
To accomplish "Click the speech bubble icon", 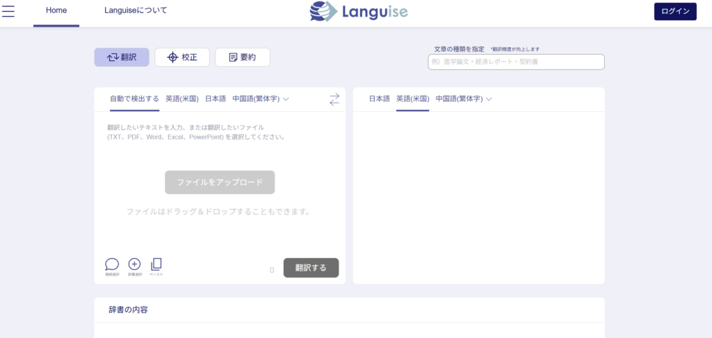I will (112, 264).
